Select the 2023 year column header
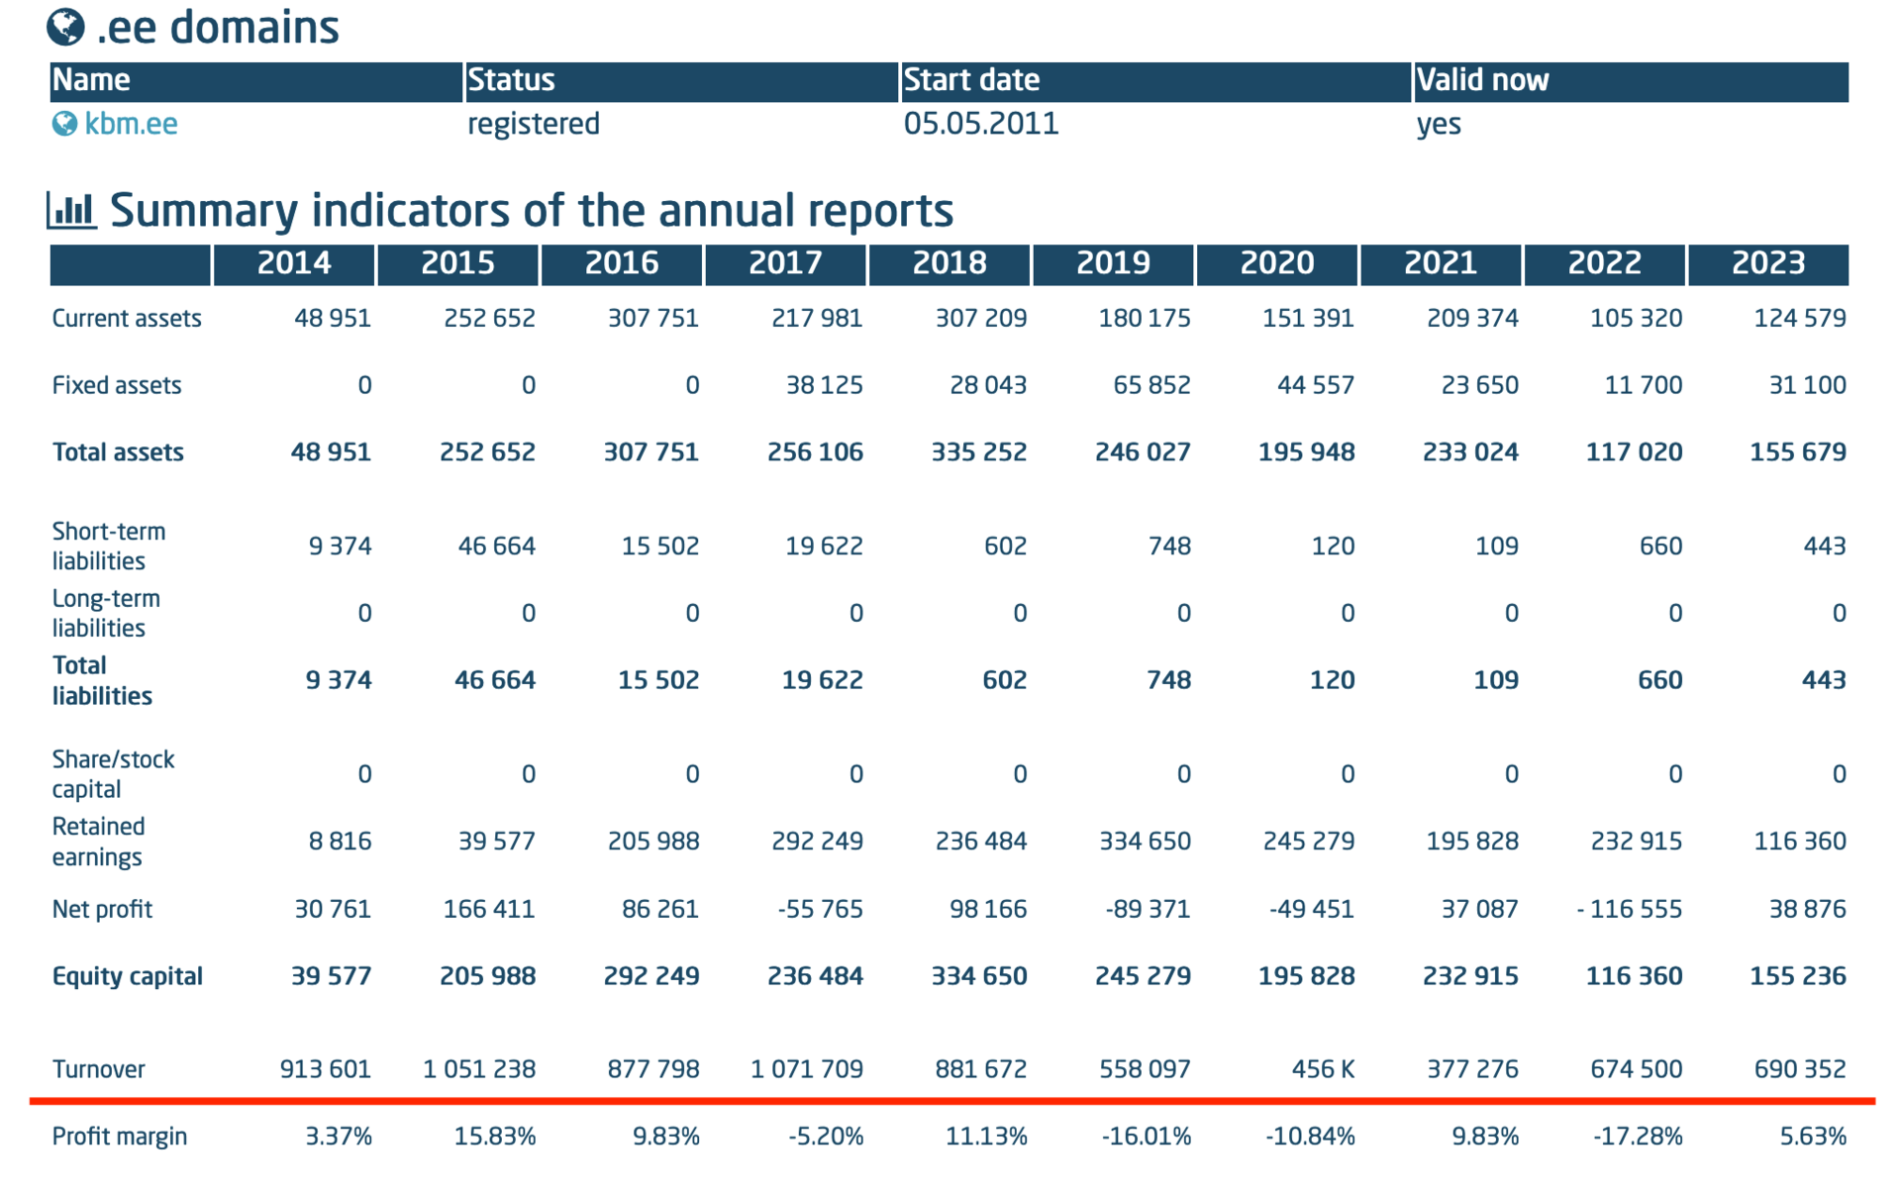This screenshot has width=1901, height=1195. 1767,263
